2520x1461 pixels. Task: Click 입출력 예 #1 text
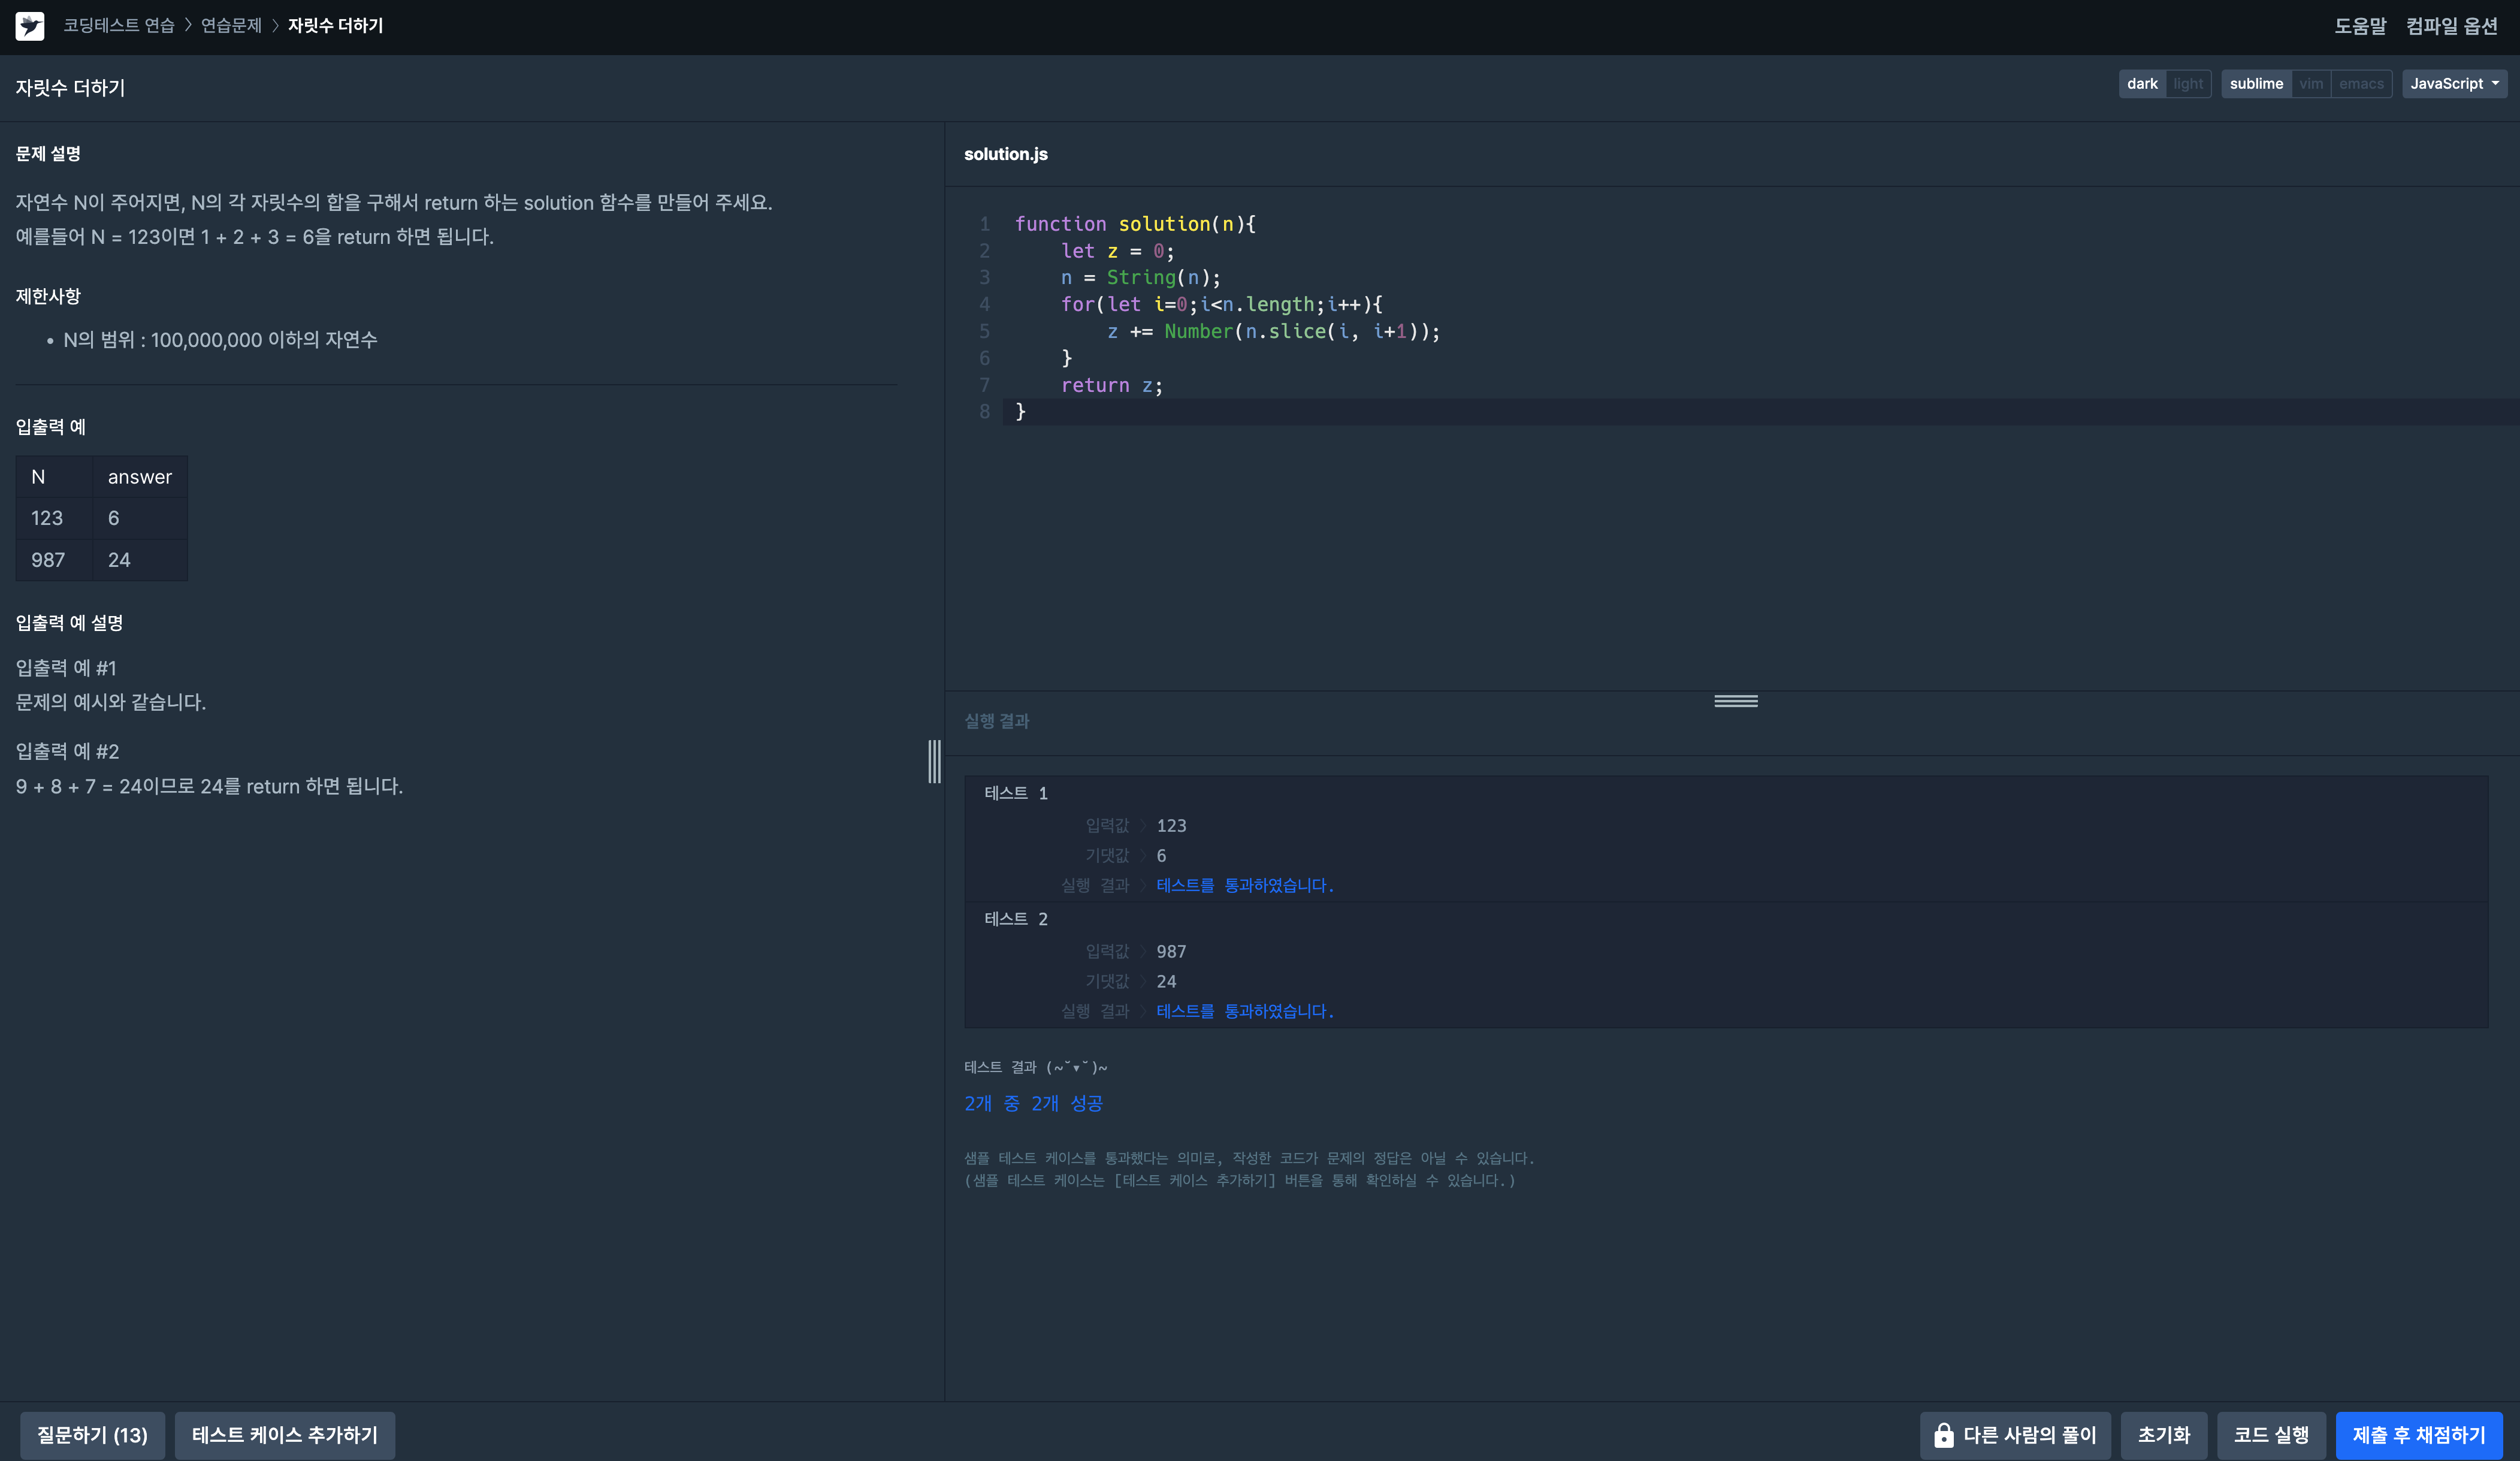click(x=66, y=668)
